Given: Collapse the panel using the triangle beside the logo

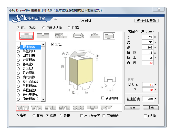Looking at the screenshot, I should point(56,19).
